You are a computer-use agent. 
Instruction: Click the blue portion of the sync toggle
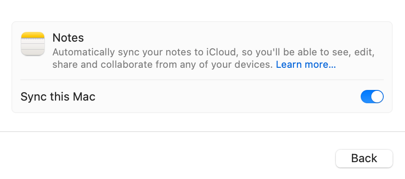(x=366, y=97)
